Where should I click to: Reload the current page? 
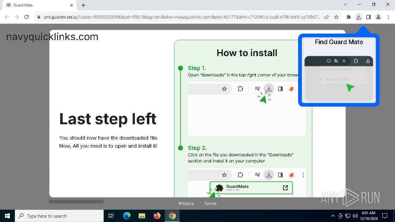pos(27,17)
